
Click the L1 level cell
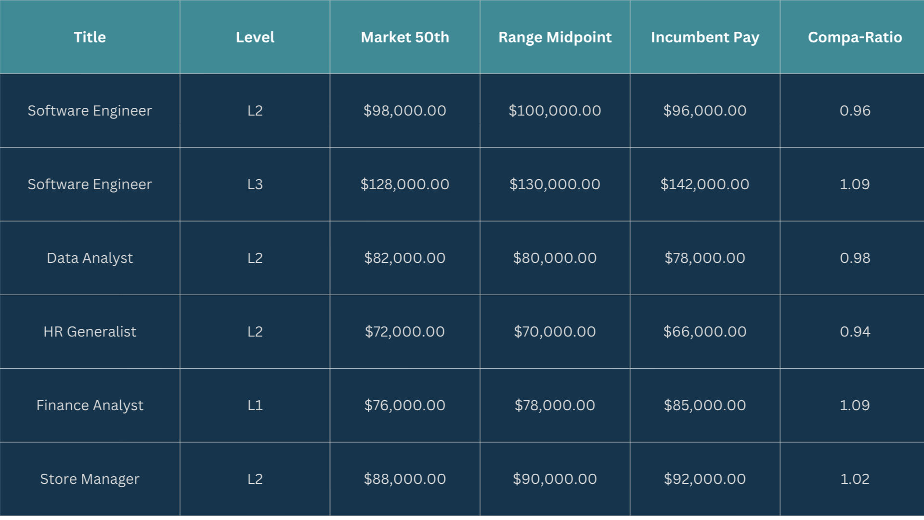click(255, 405)
